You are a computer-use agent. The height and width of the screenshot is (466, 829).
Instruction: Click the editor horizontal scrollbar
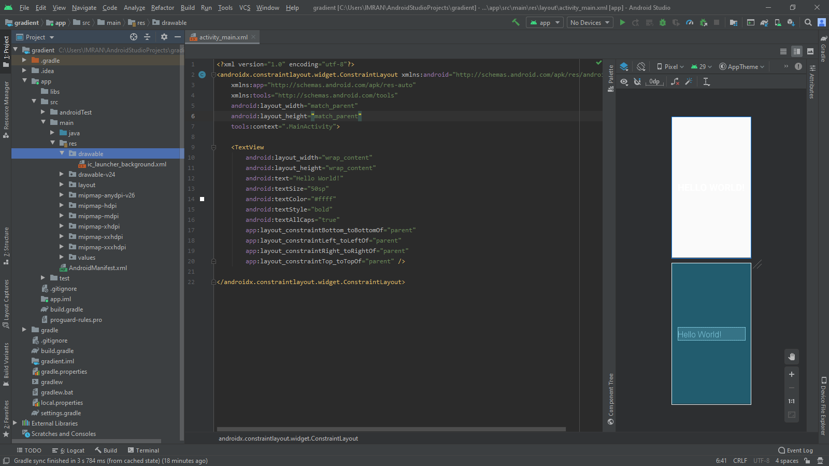pos(391,429)
